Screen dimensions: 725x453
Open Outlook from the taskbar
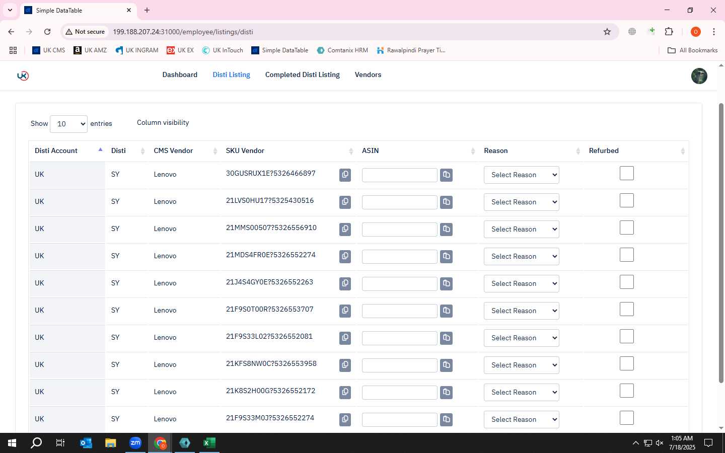coord(86,443)
